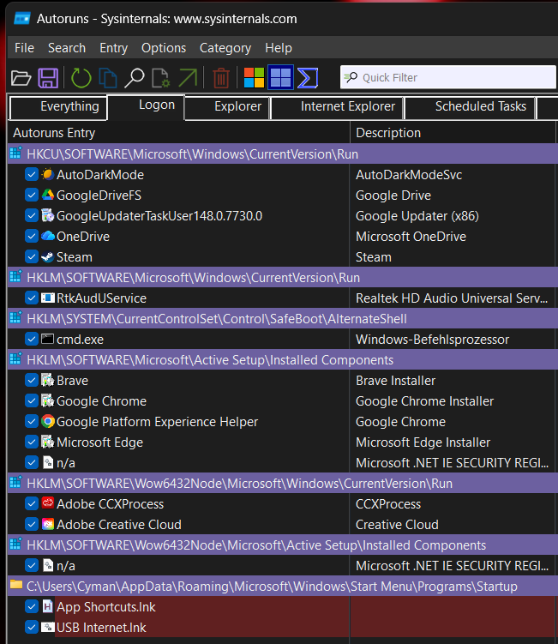Click the Chrome logo beside Google Platform Experience Helper
This screenshot has width=558, height=644.
pos(48,421)
